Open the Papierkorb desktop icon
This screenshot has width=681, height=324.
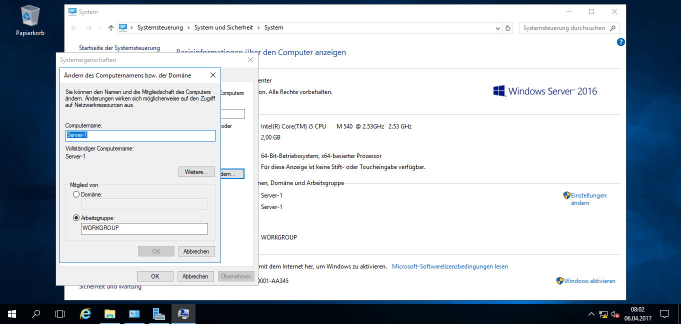click(30, 20)
